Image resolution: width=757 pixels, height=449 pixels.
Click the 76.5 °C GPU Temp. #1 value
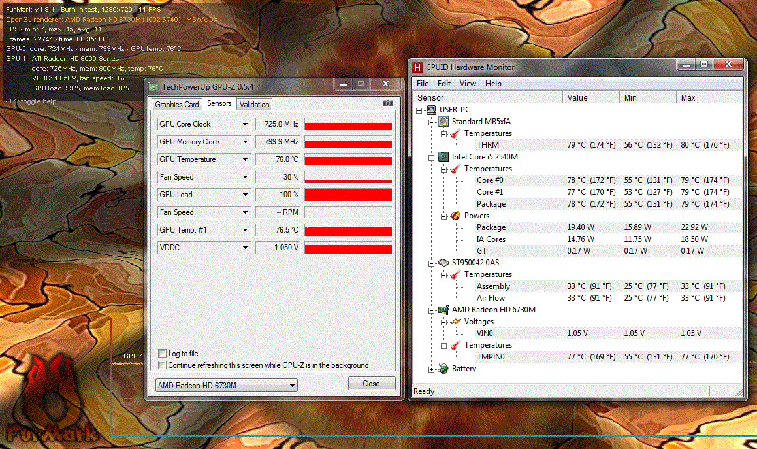pos(287,230)
